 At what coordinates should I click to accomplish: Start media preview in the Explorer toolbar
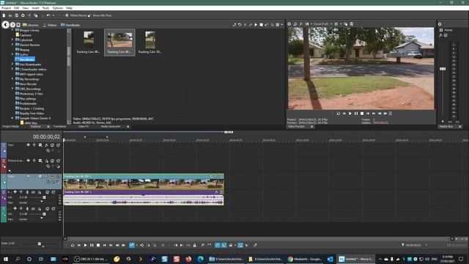(256, 25)
